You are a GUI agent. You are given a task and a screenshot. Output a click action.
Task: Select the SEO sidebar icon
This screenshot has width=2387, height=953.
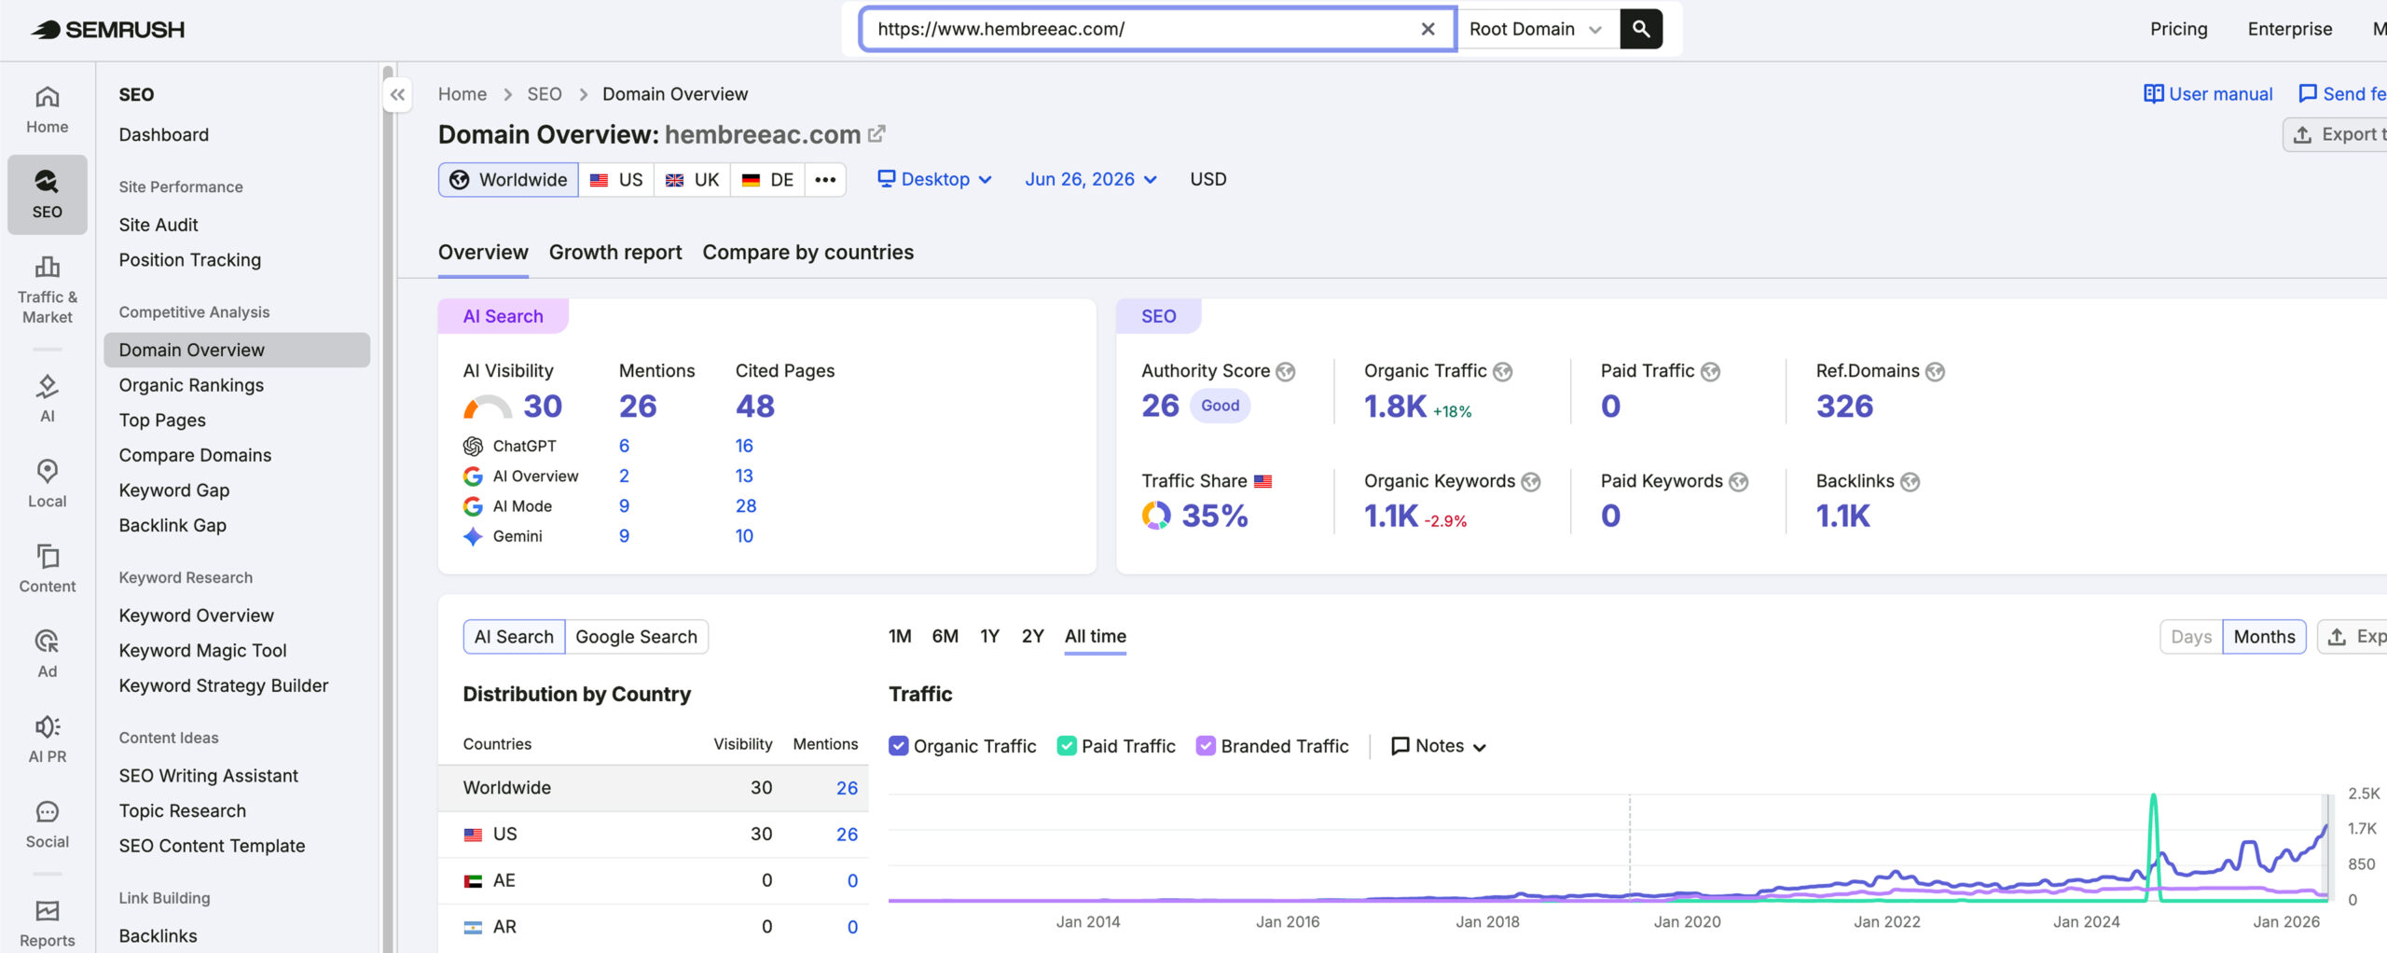click(47, 194)
